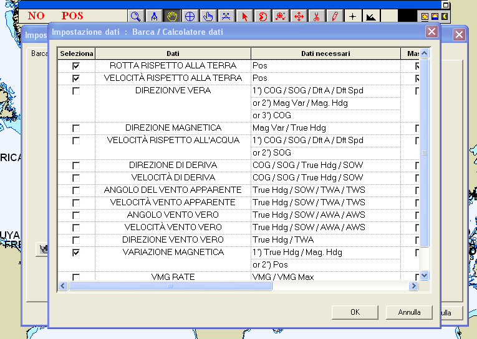
Task: Switch to the dusk sunset palette icon
Action: click(435, 16)
